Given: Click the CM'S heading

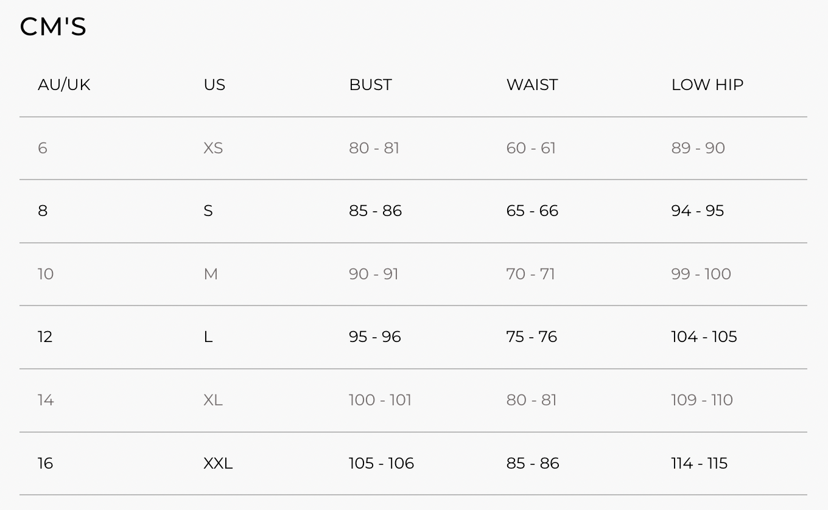Looking at the screenshot, I should tap(53, 27).
